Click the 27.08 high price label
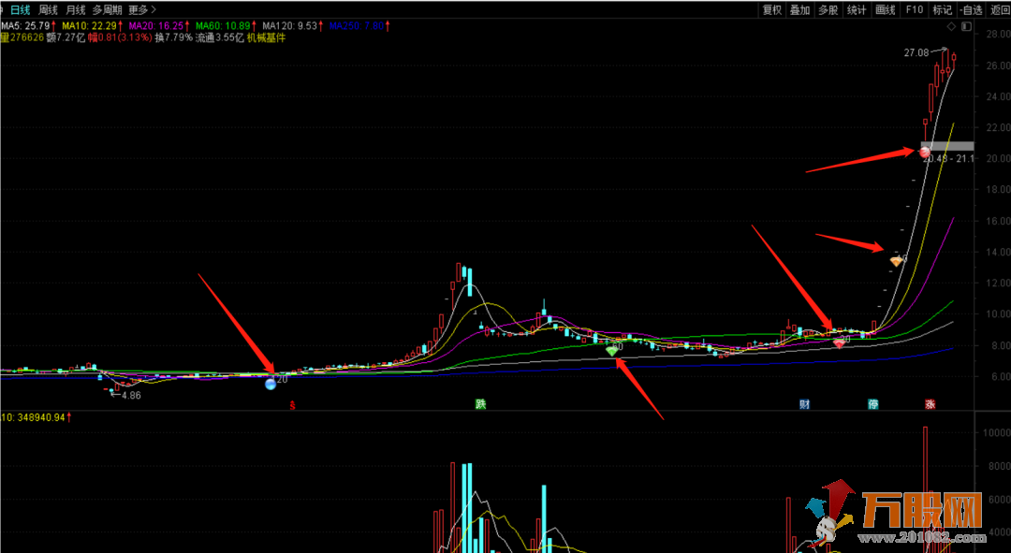This screenshot has height=553, width=1011. click(916, 52)
